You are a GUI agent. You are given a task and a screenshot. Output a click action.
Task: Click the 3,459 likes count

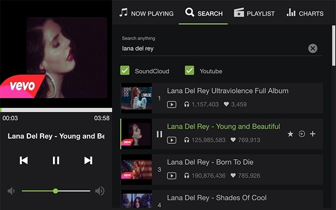coord(239,104)
